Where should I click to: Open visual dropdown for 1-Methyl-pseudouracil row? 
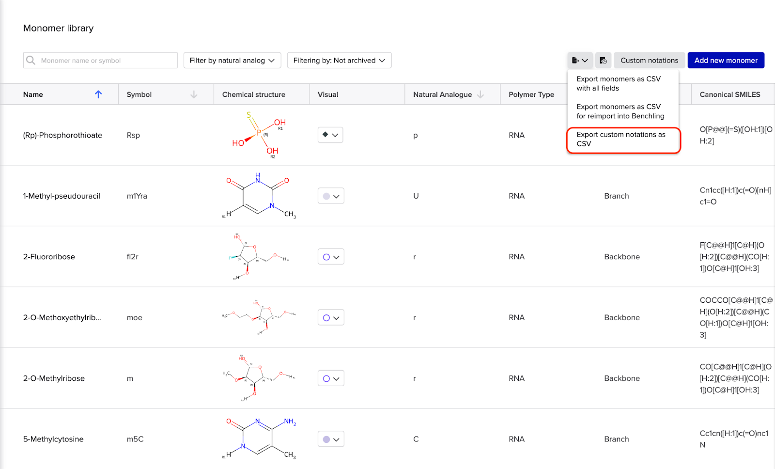[331, 196]
